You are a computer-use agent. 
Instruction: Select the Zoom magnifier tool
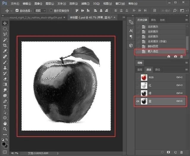[x=5, y=129]
